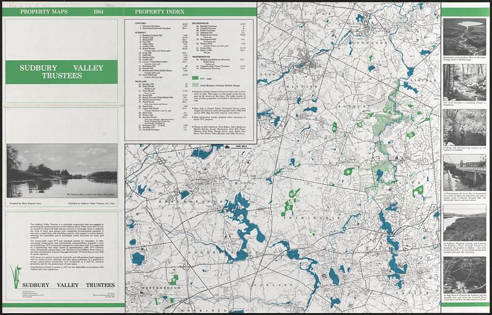Viewport: 492px width, 315px height.
Task: Click the ACTON town label on map
Action: click(319, 14)
